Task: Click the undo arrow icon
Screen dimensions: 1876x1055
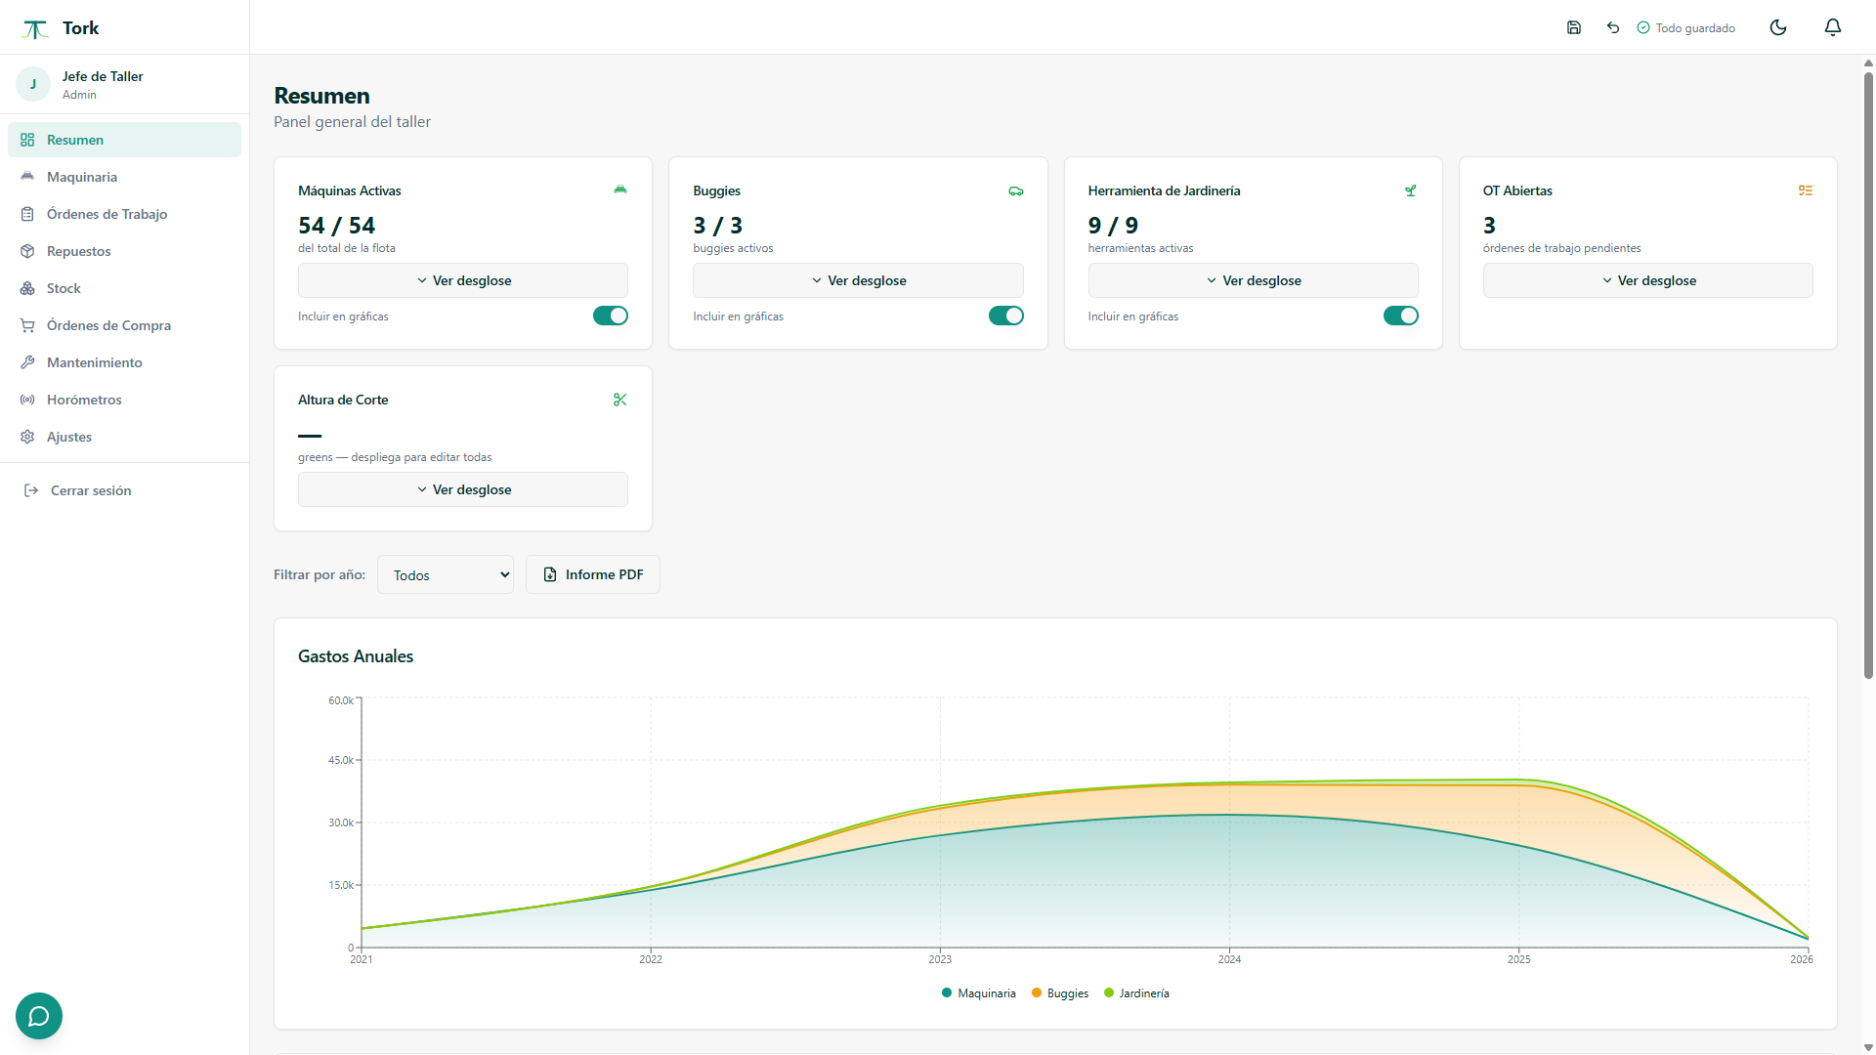Action: point(1613,27)
